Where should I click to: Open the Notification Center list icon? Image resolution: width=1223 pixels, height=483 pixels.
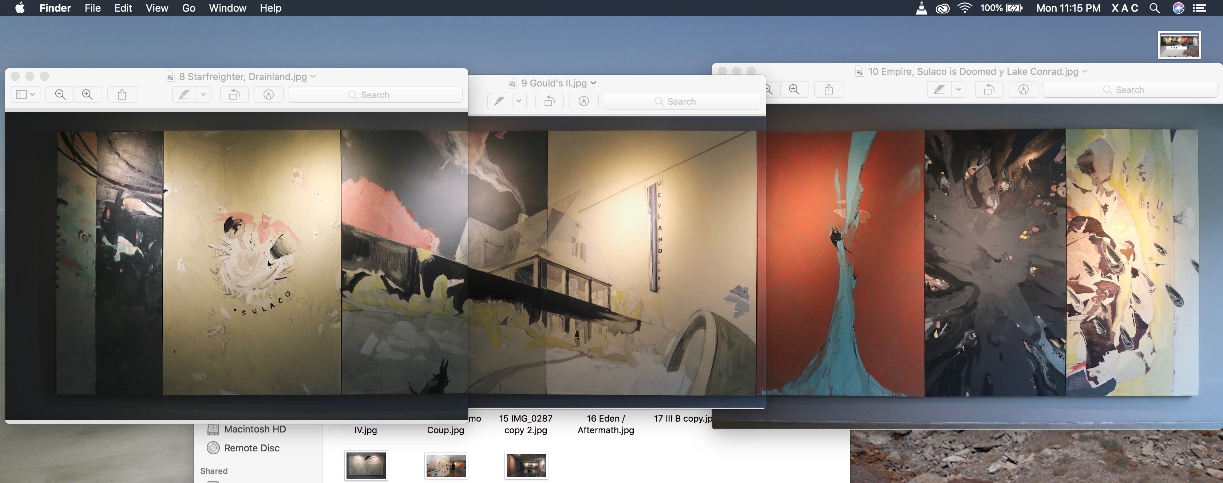1200,8
